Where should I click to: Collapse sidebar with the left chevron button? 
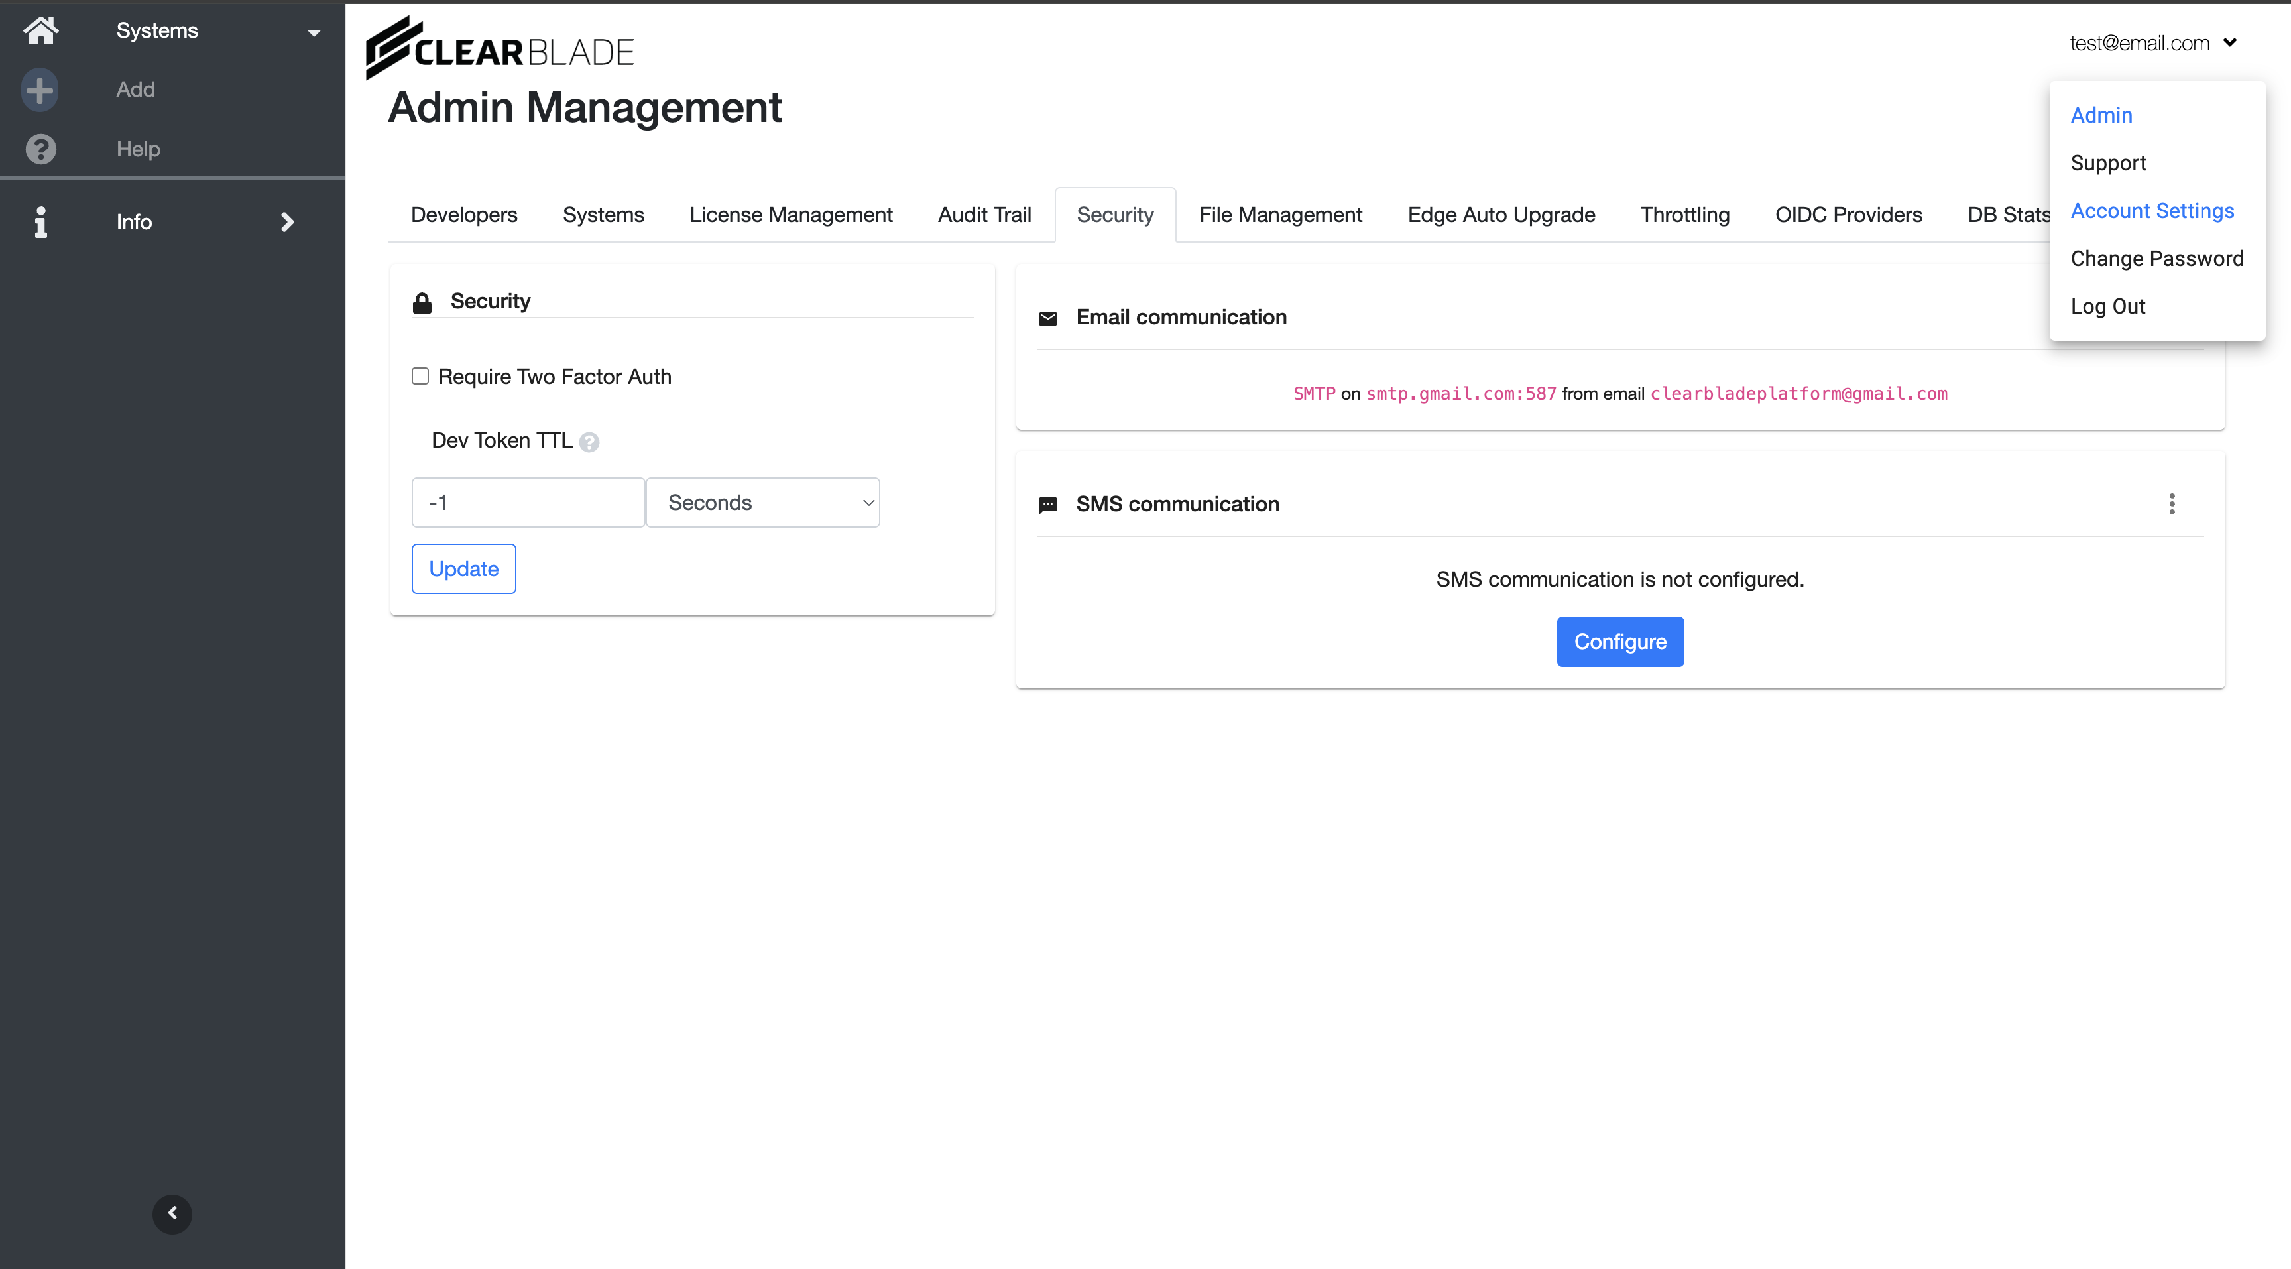pyautogui.click(x=172, y=1213)
